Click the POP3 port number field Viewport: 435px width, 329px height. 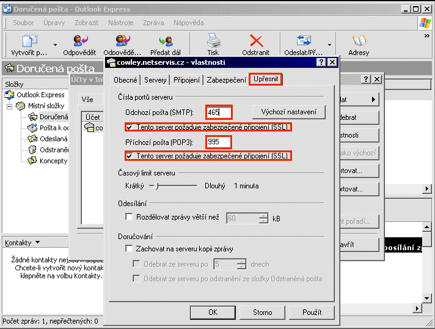(x=219, y=142)
